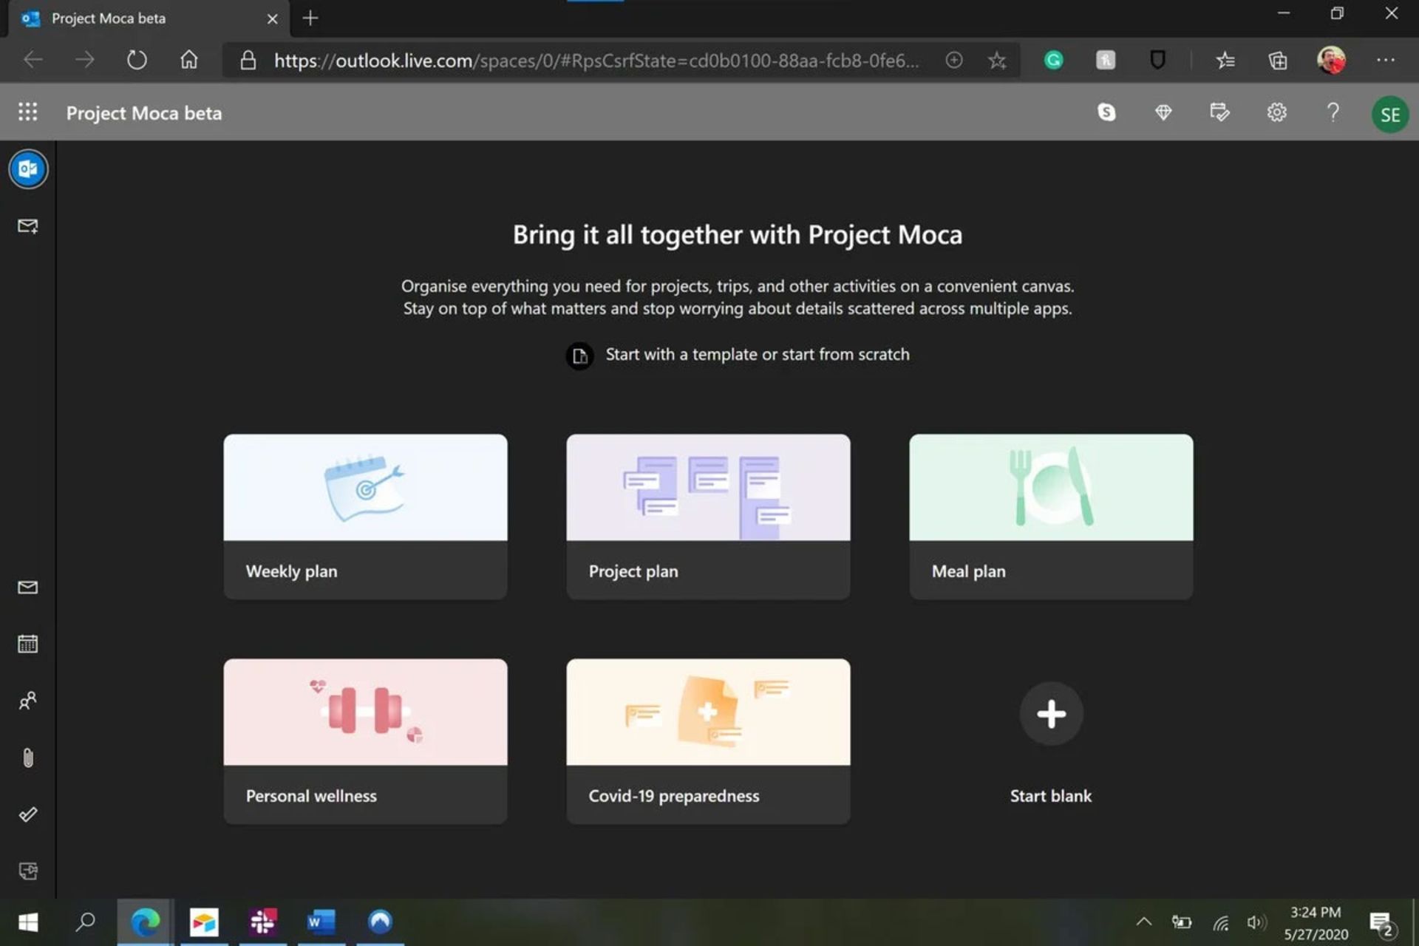1419x946 pixels.
Task: Open the browser settings ellipsis menu
Action: [x=1385, y=61]
